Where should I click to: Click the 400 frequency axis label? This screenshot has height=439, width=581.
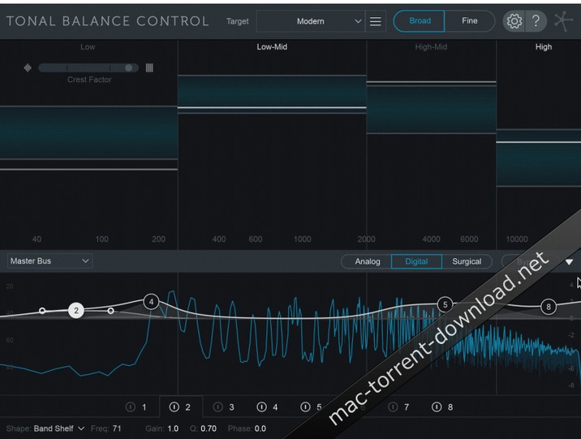click(x=219, y=239)
